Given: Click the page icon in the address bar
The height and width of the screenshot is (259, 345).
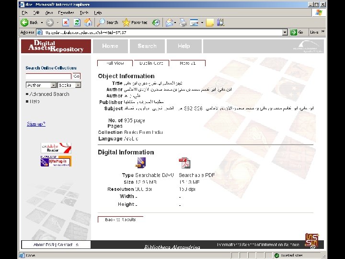Looking at the screenshot, I should (40, 33).
